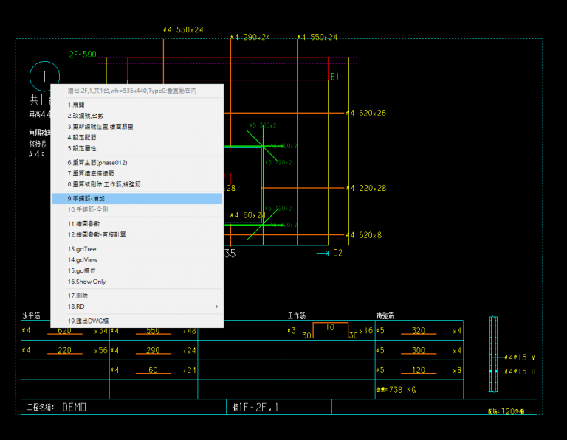Select the #4@15 H spacing label
Viewport: 567px width, 440px height.
520,371
